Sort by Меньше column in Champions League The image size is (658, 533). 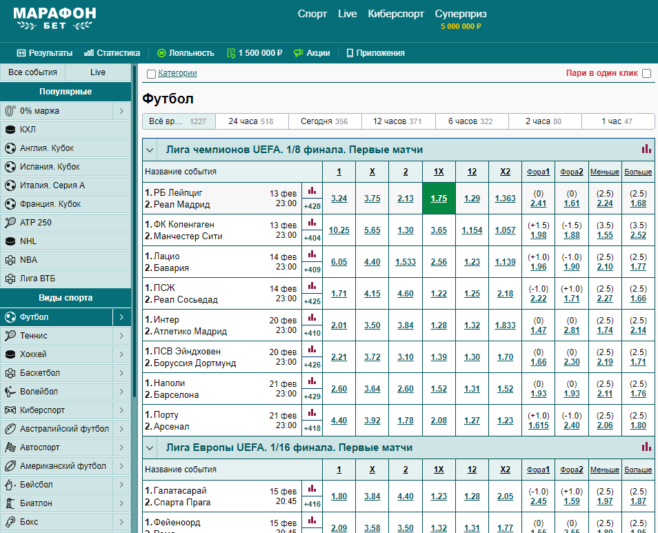(x=605, y=172)
